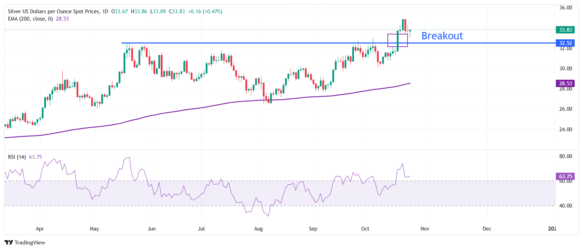Click the Oct label on time axis
Screen dimensions: 583x250
click(x=365, y=229)
